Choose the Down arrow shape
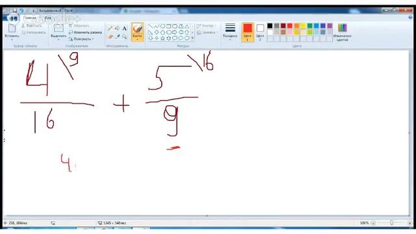Viewport: 416px width, 234px height. [x=150, y=38]
